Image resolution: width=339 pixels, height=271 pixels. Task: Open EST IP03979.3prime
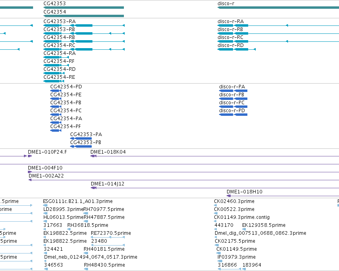pos(220,261)
